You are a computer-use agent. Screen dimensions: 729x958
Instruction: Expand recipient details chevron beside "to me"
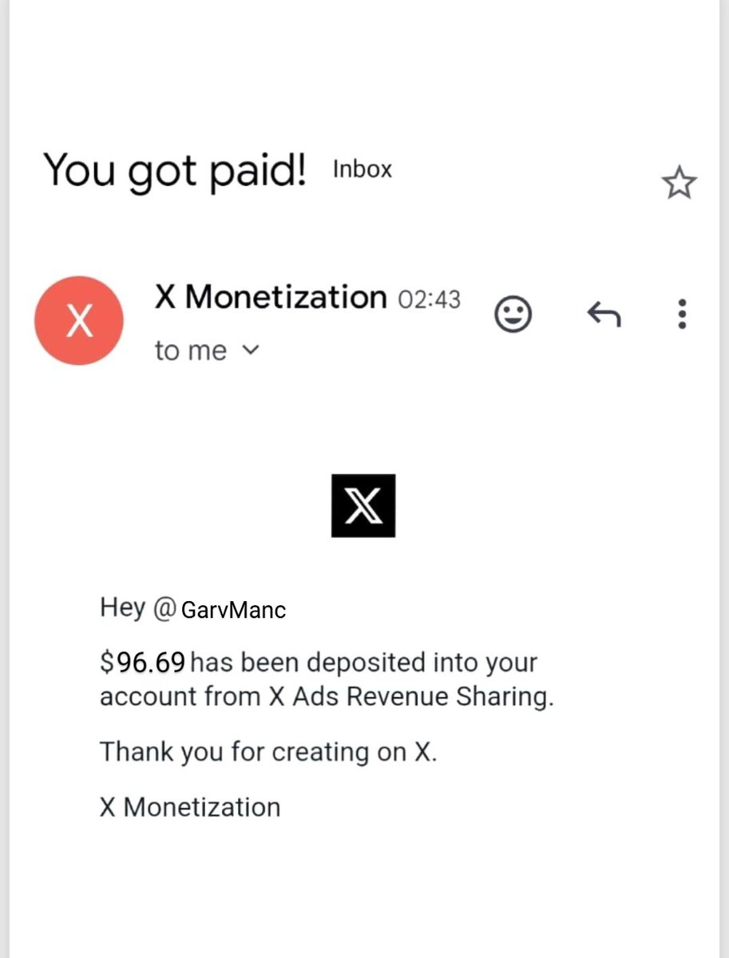pos(251,350)
